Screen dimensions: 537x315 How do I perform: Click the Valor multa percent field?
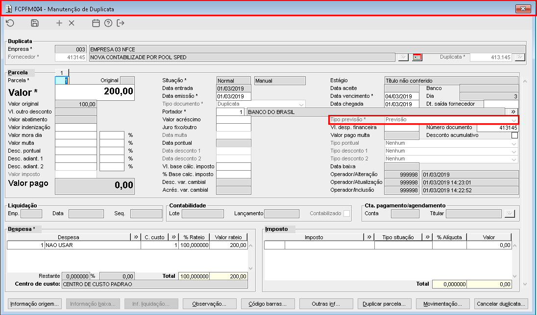coord(112,143)
